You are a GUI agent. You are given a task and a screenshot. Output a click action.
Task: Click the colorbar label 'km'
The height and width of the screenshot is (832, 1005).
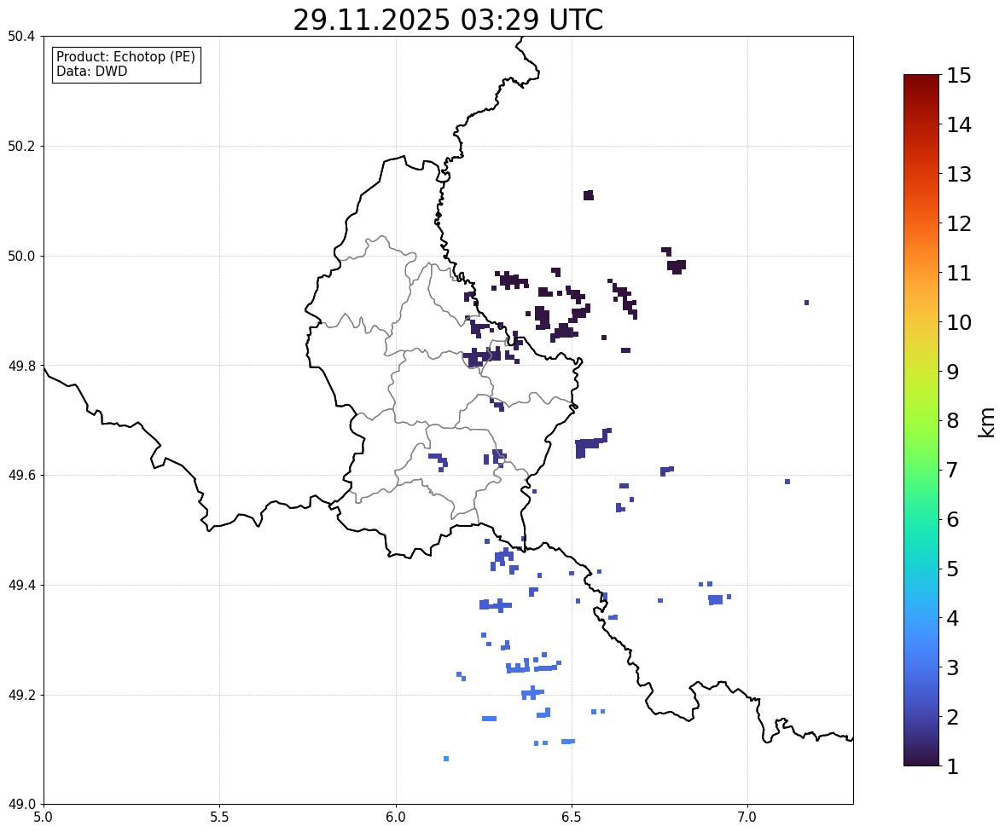(x=987, y=422)
